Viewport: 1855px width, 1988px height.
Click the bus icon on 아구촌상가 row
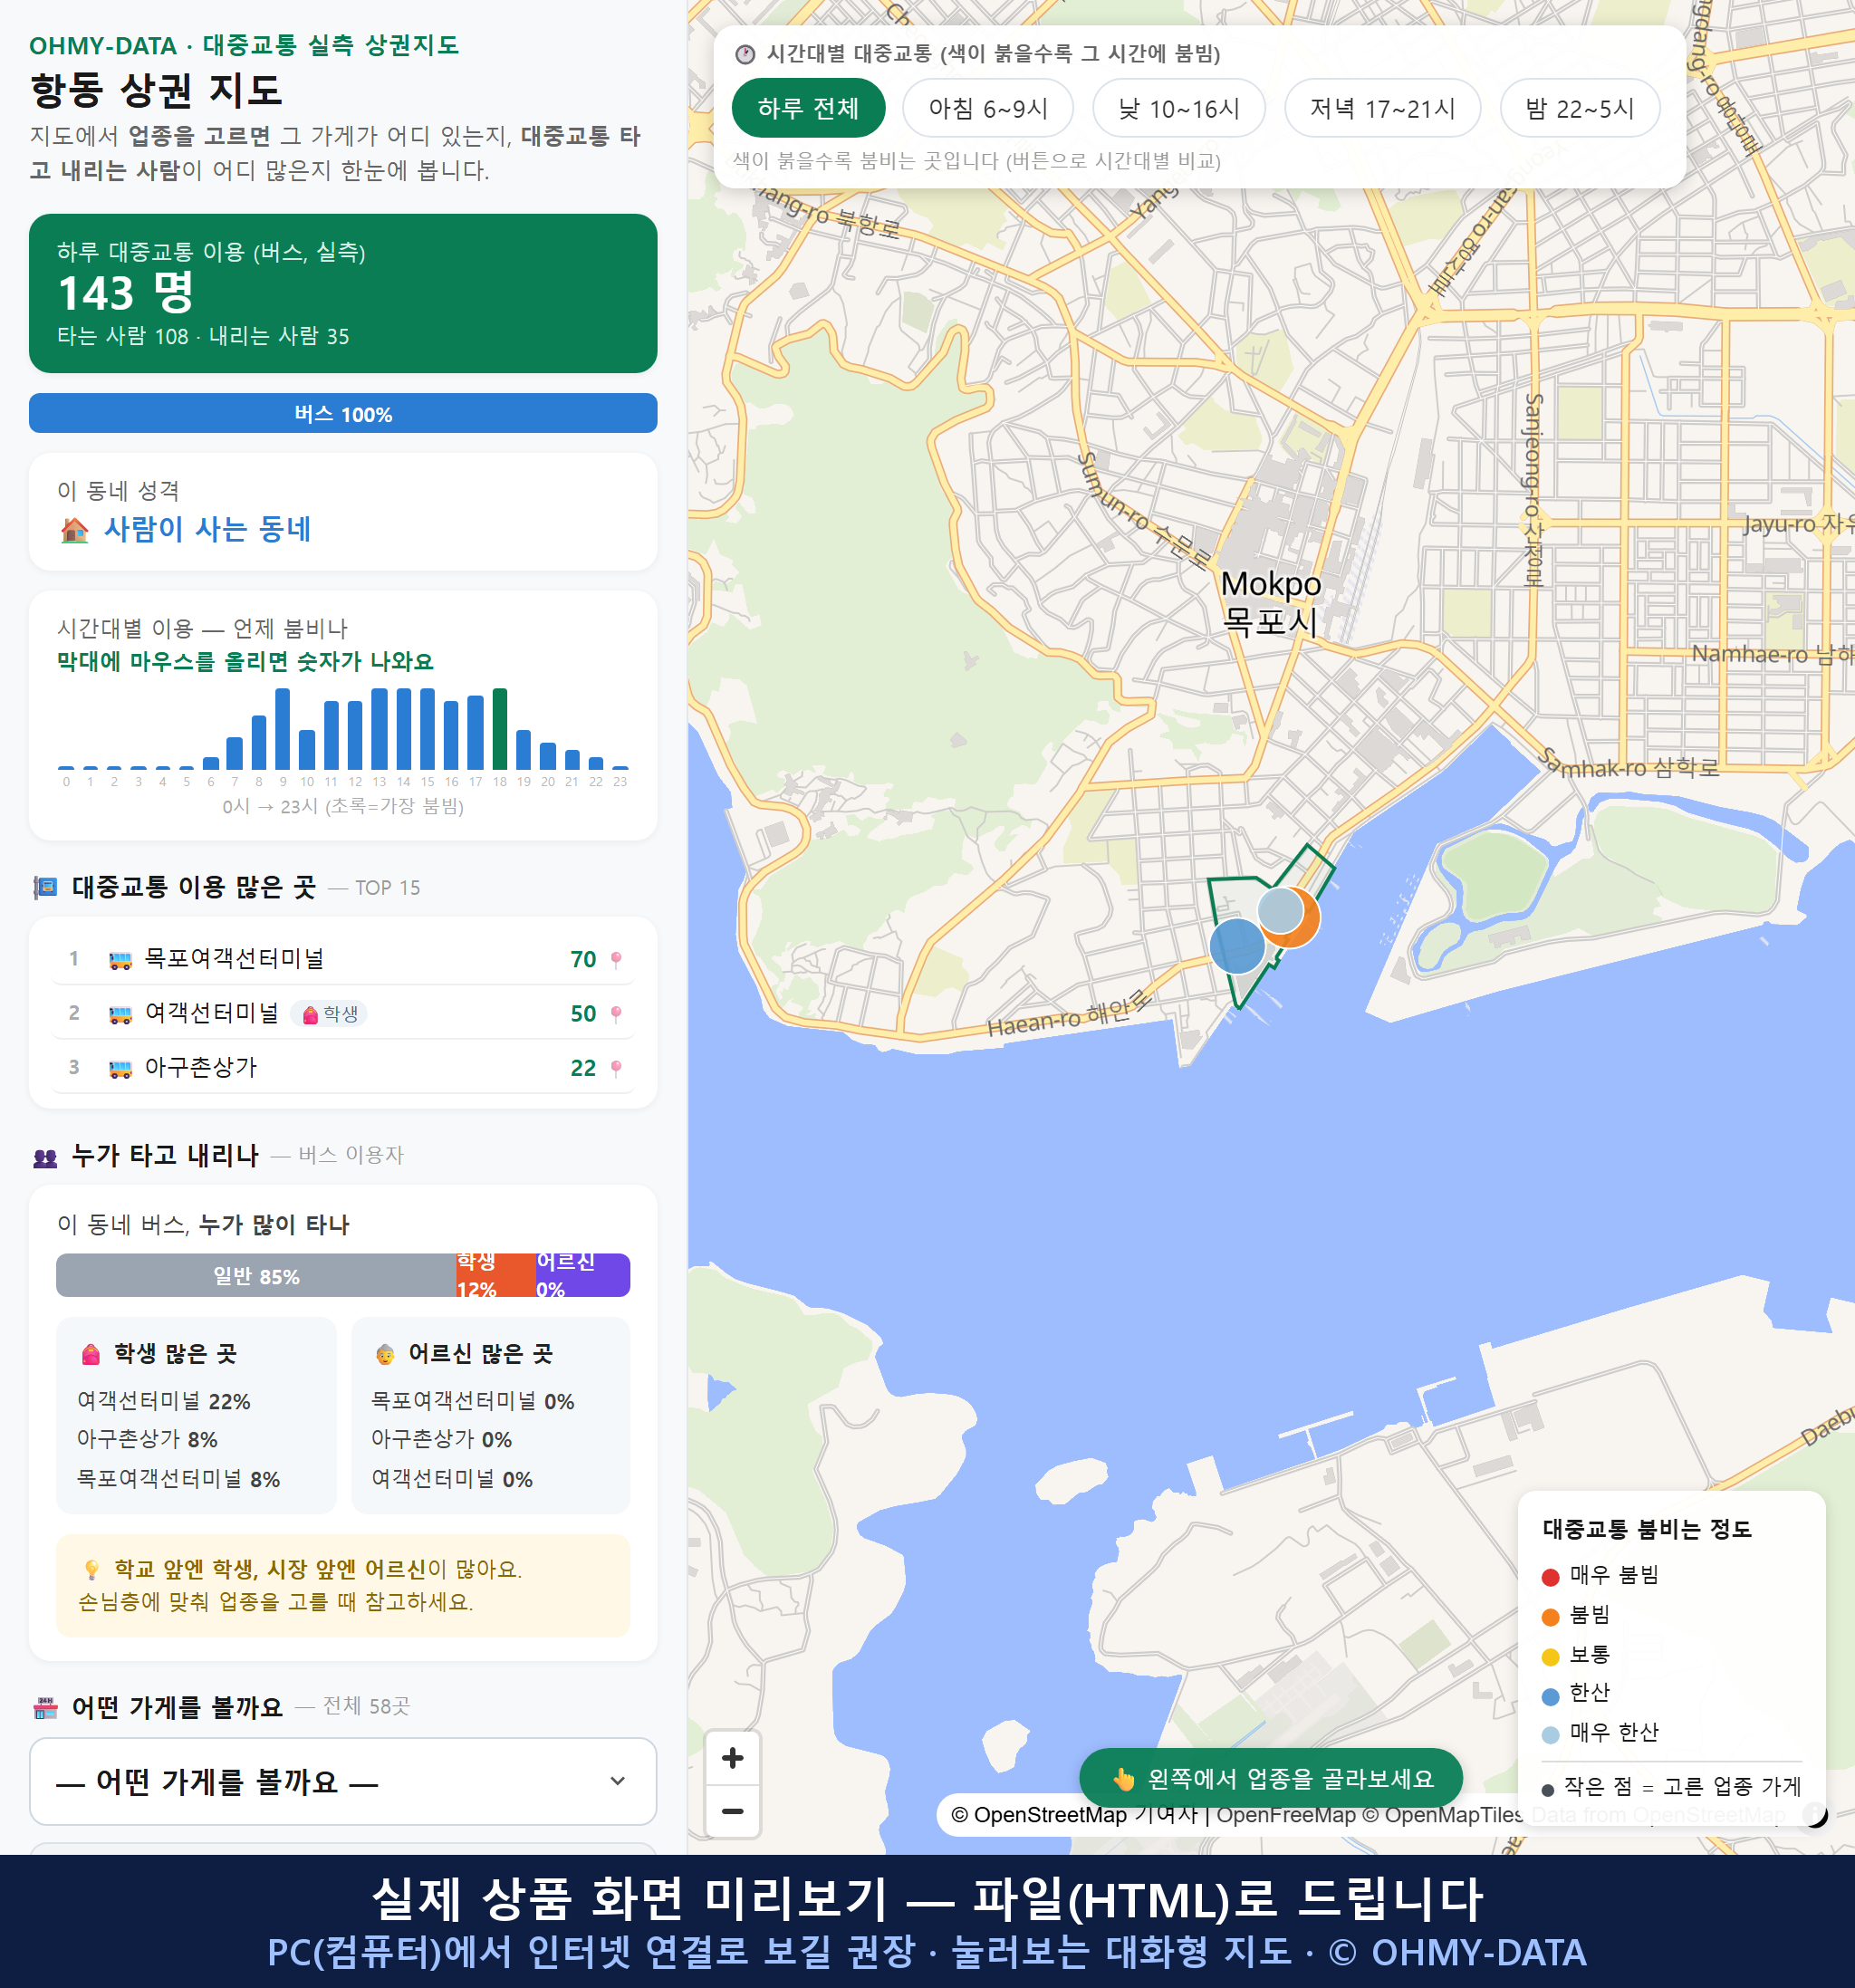click(120, 1068)
